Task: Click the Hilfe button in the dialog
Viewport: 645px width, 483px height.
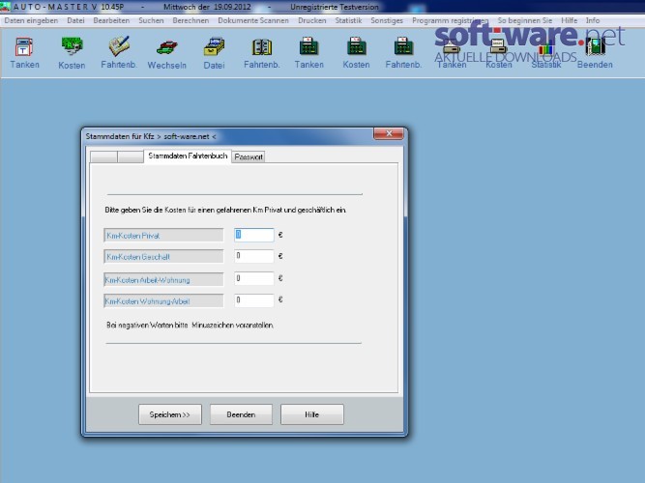Action: tap(311, 414)
